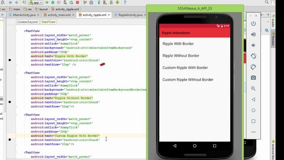The image size is (284, 160).
Task: Select the src breadcrumb
Action: pos(3,9)
